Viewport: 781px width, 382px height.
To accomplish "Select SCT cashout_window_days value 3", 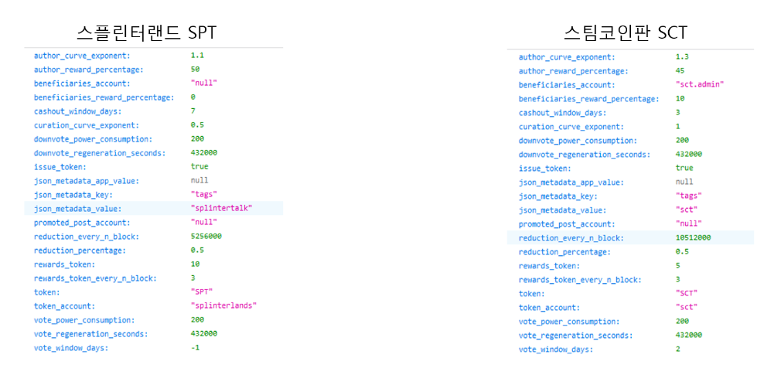I will coord(678,113).
